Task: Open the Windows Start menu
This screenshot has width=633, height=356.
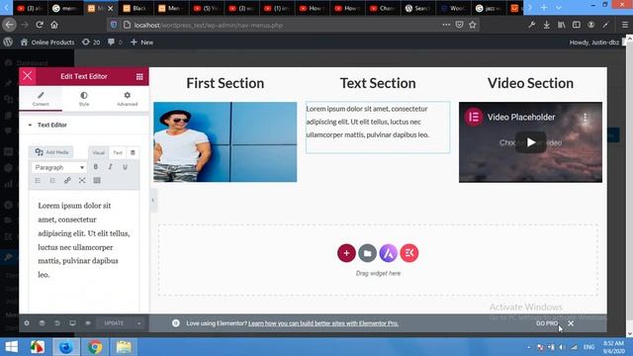Action: 11,347
